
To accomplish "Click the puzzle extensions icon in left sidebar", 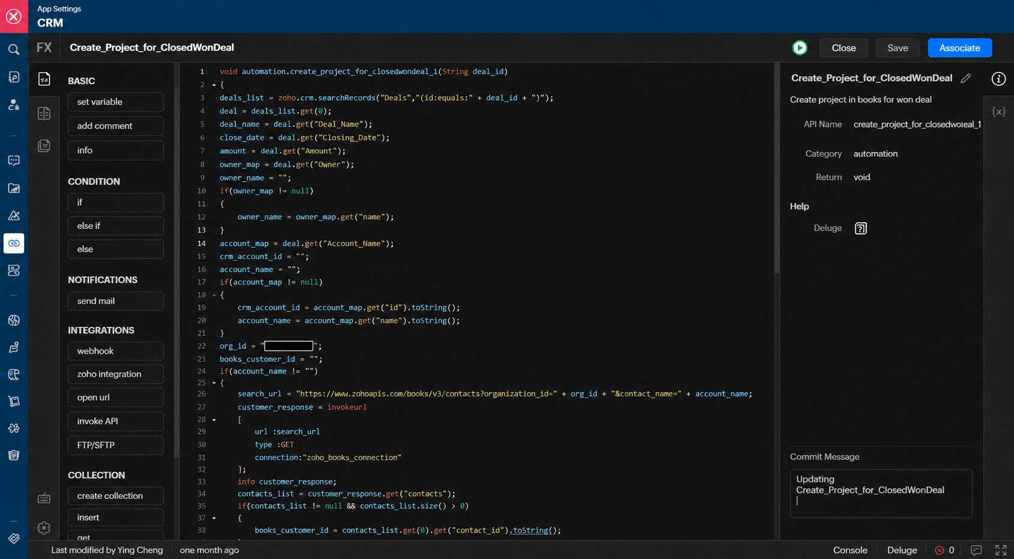I will click(x=14, y=428).
